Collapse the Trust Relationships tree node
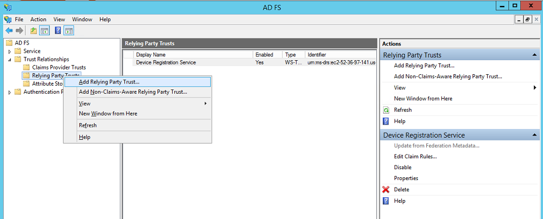 pos(10,59)
